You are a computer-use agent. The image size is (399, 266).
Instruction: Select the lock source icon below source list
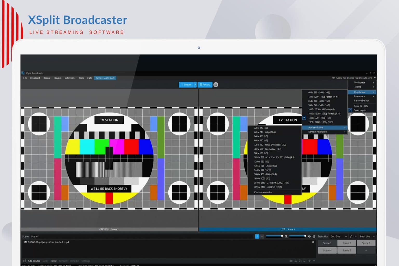coord(296,261)
